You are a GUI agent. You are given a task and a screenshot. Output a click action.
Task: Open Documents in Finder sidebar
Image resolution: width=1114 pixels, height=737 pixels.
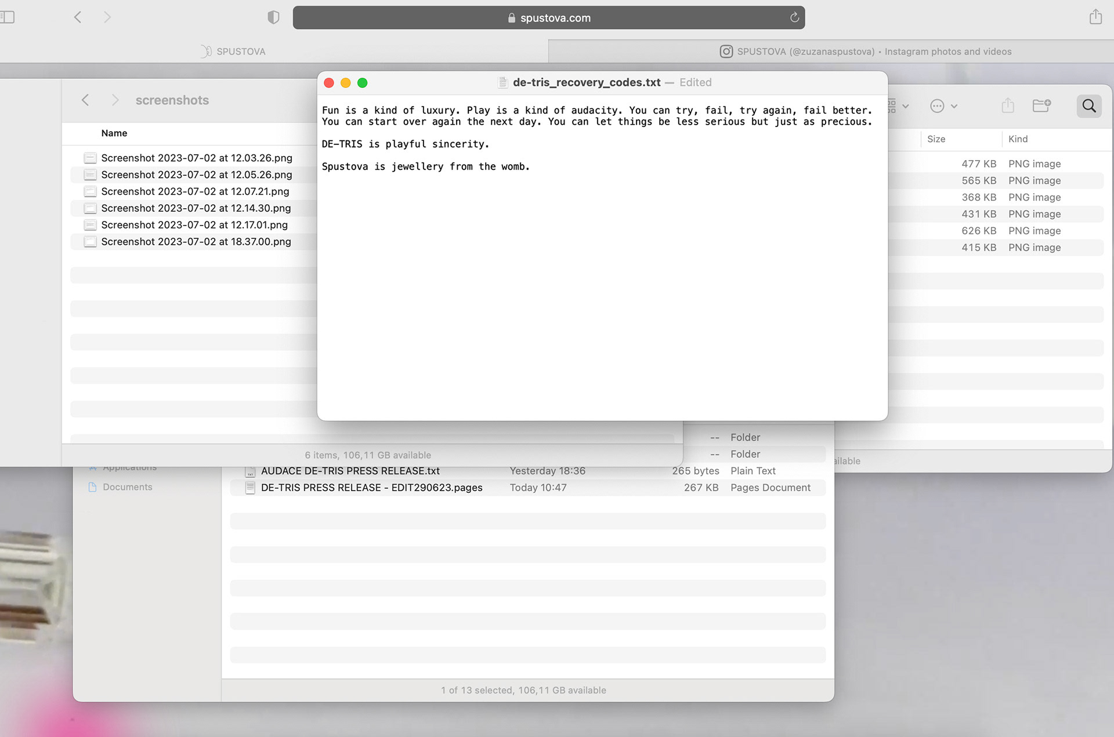point(127,487)
